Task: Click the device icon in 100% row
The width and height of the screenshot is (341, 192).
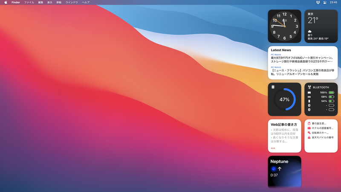Action: pos(309,93)
